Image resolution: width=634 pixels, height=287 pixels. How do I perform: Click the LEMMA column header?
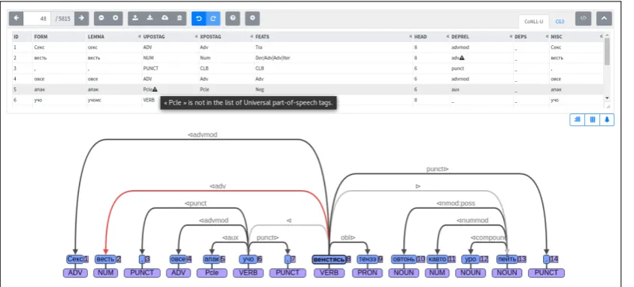96,37
